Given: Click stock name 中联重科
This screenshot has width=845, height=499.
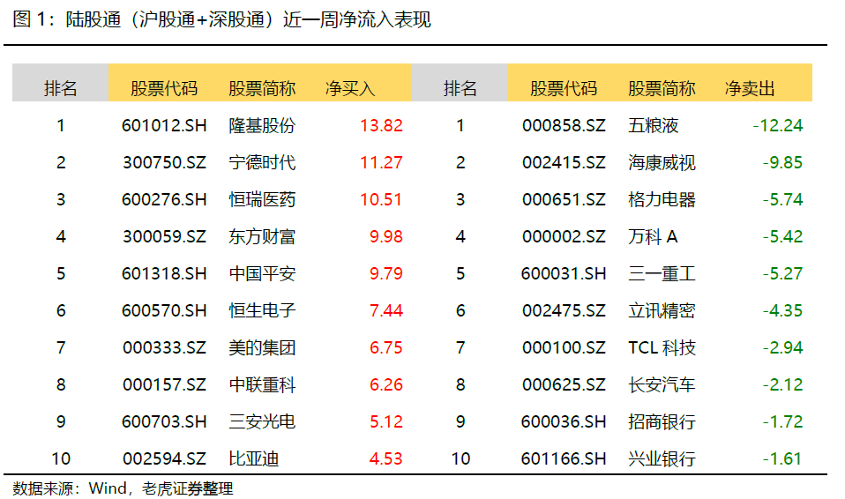Looking at the screenshot, I should [x=262, y=384].
